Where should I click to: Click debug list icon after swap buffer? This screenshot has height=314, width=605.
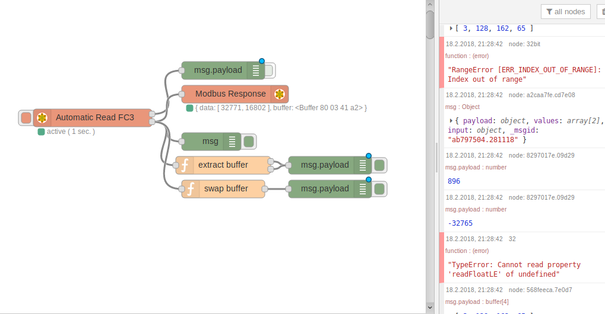coord(363,189)
